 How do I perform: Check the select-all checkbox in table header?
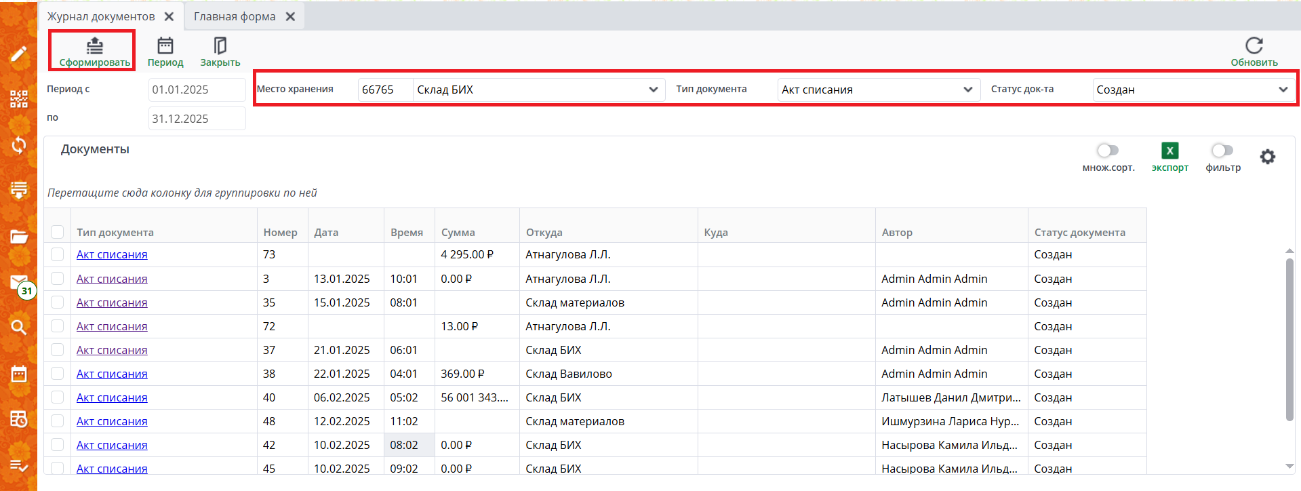[x=58, y=232]
